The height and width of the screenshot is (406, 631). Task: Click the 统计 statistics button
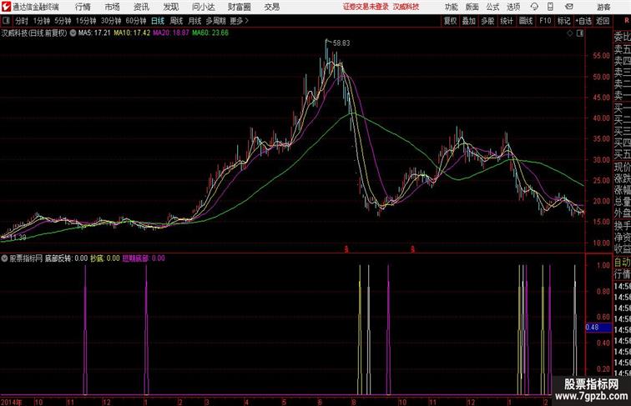[x=507, y=21]
